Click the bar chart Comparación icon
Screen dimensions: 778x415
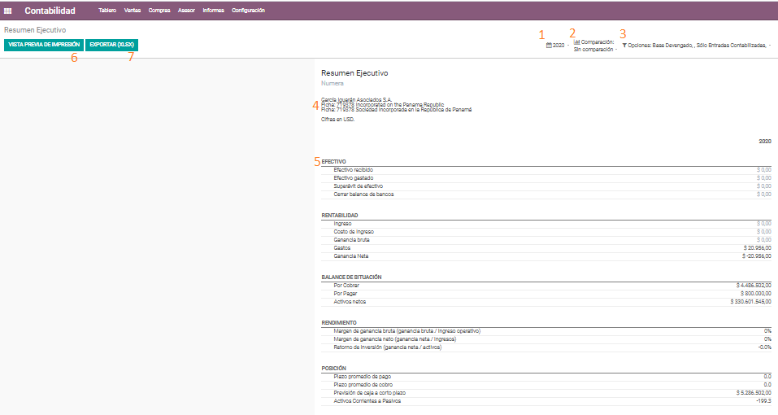576,42
